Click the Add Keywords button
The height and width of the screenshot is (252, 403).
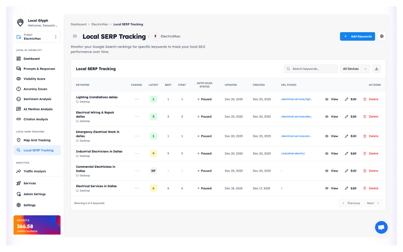point(357,36)
